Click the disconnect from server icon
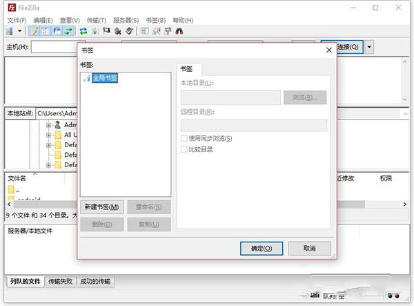 (x=118, y=31)
